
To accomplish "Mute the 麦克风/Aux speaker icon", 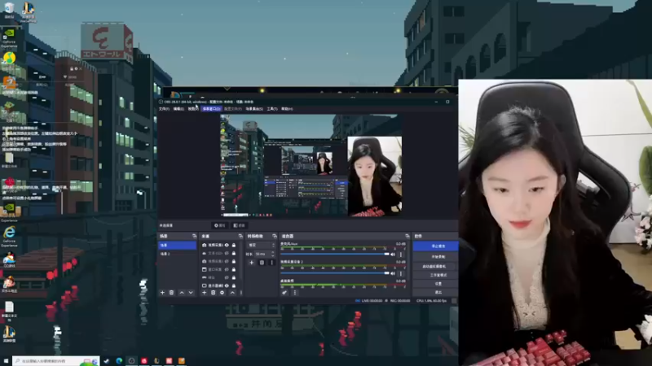I will (393, 254).
